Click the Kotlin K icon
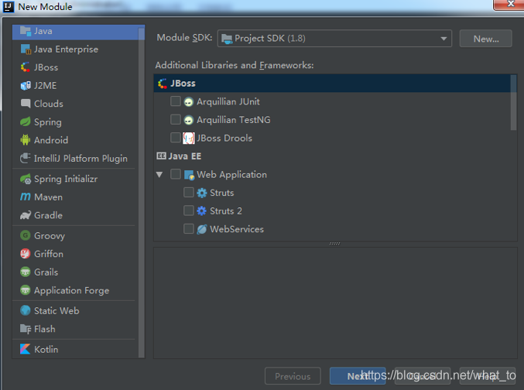524x390 pixels. (x=26, y=349)
